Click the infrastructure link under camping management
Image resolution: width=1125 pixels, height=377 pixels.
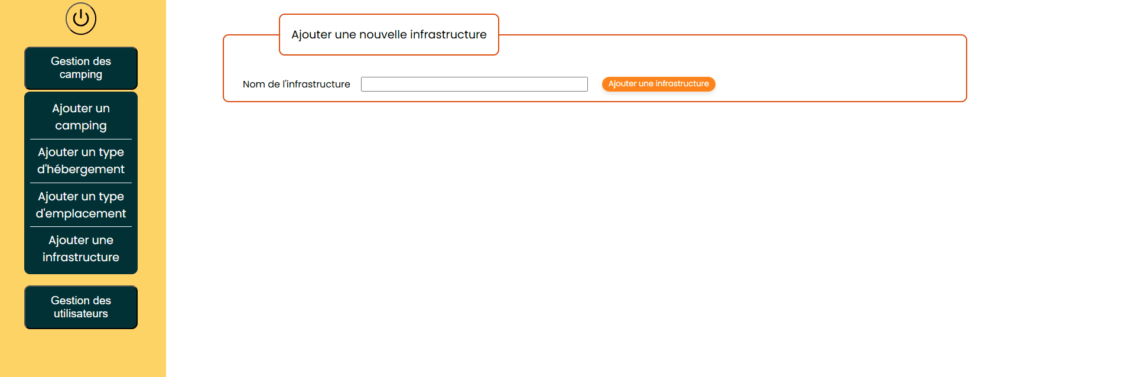81,249
